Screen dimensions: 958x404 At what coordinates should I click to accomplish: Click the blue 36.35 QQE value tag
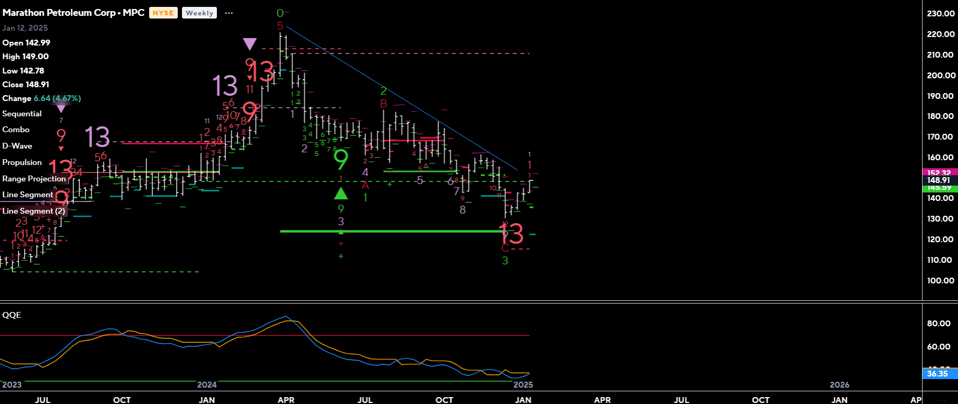click(938, 374)
